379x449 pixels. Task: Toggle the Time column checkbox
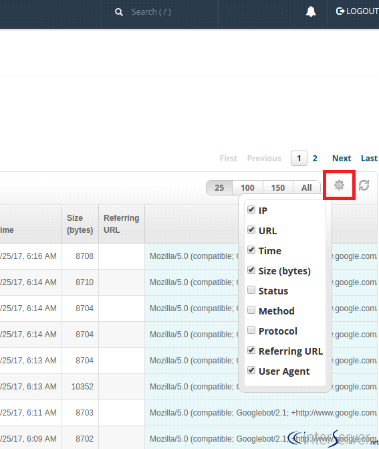[251, 250]
